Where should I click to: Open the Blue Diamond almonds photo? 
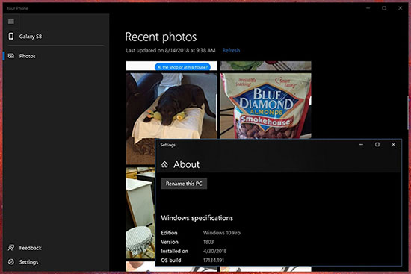265,106
